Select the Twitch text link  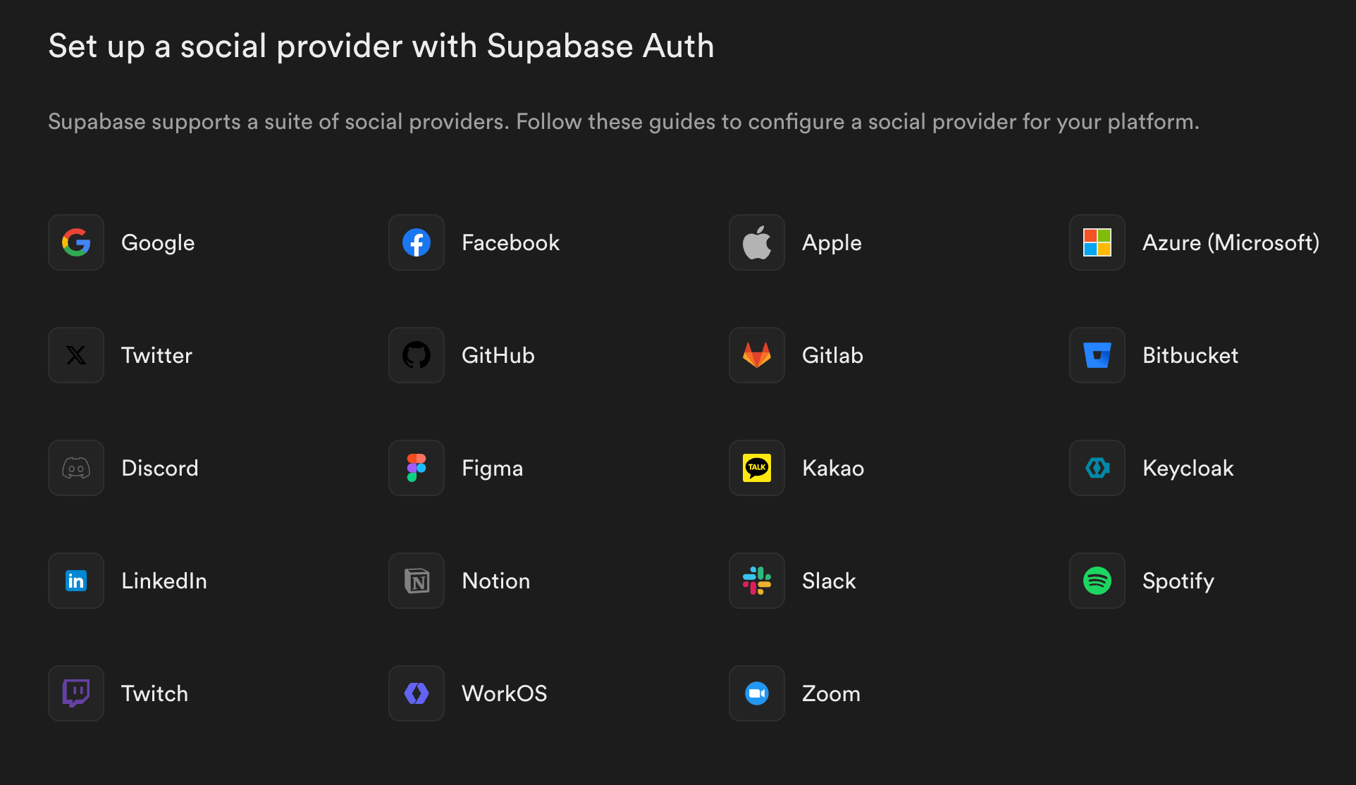click(x=154, y=693)
